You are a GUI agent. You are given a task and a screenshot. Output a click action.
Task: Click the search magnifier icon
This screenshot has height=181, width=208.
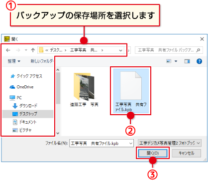click(x=198, y=50)
